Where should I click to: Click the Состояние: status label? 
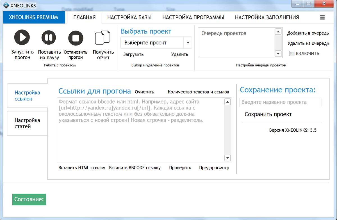click(29, 200)
